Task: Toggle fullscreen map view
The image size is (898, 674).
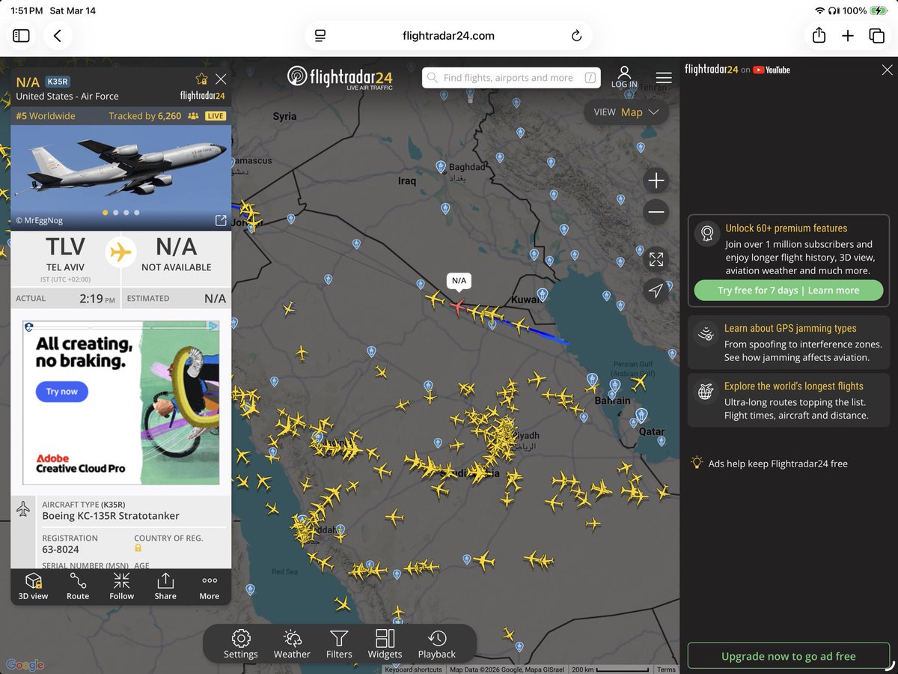Action: (656, 259)
